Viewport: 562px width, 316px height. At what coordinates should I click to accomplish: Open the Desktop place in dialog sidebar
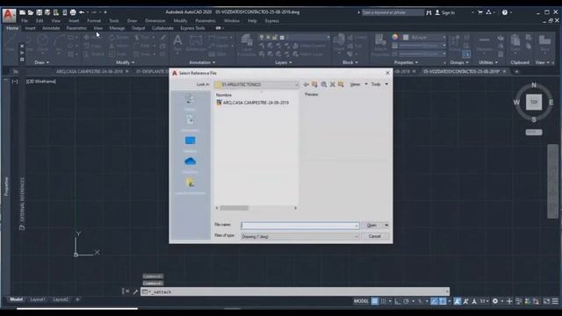coord(190,143)
